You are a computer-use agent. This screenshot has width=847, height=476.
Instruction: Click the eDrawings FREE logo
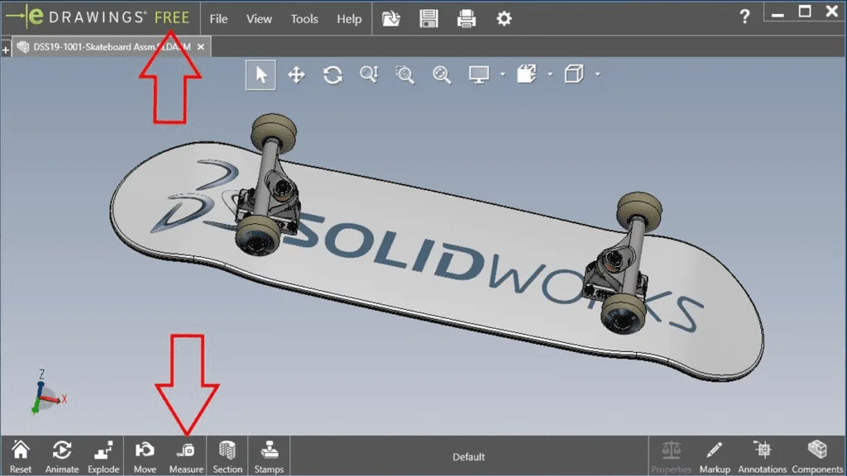[98, 17]
